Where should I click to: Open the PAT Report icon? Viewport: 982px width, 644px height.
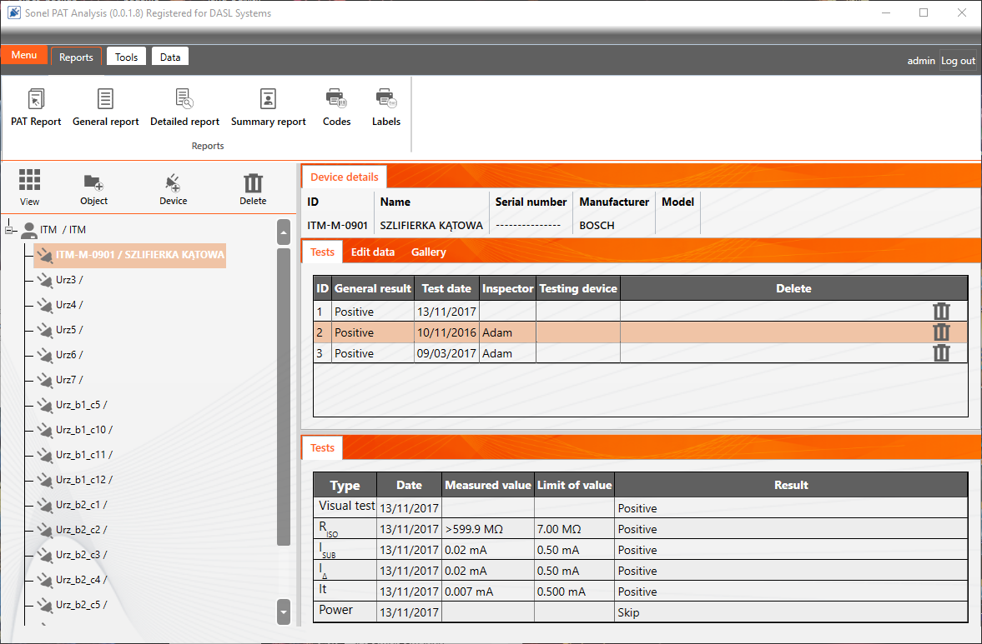point(36,100)
